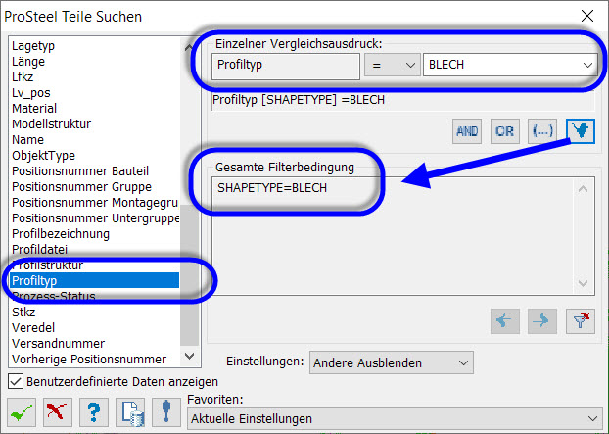Click the property list scrollbar thumb
This screenshot has width=609, height=434.
(190, 275)
